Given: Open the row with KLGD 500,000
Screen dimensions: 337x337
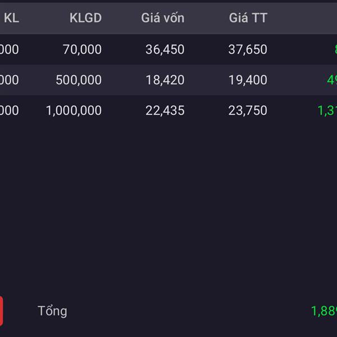Looking at the screenshot, I should click(168, 80).
